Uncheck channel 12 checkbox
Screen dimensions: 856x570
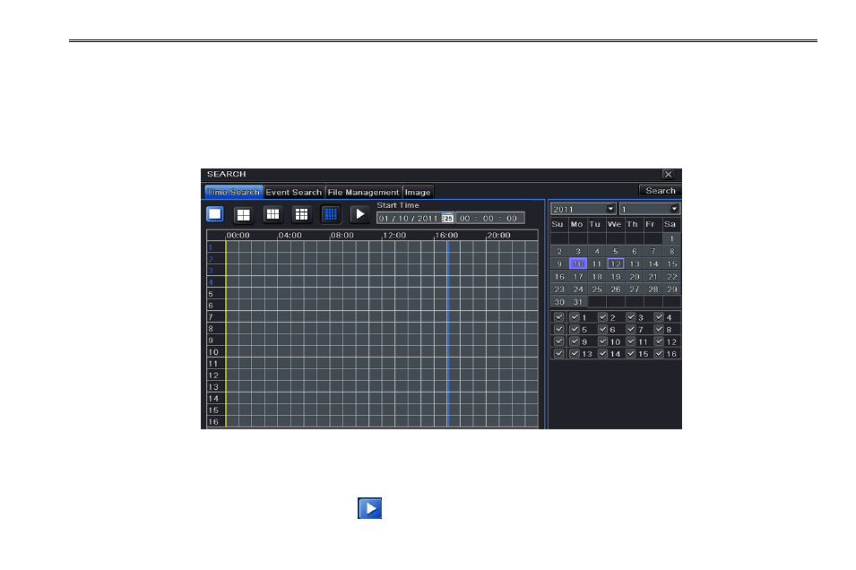click(659, 341)
